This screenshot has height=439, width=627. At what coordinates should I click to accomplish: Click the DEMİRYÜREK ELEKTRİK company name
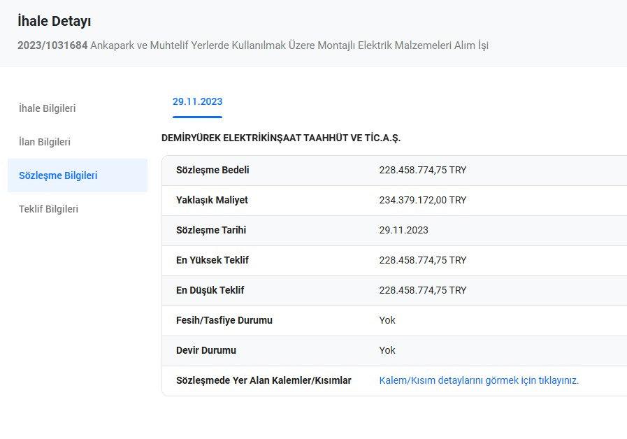tap(281, 138)
